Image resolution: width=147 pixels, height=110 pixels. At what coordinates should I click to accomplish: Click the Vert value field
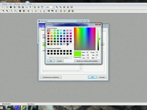97,55
